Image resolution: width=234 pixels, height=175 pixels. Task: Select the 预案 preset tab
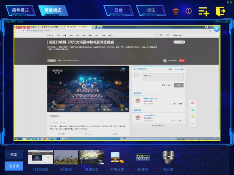pos(14,155)
